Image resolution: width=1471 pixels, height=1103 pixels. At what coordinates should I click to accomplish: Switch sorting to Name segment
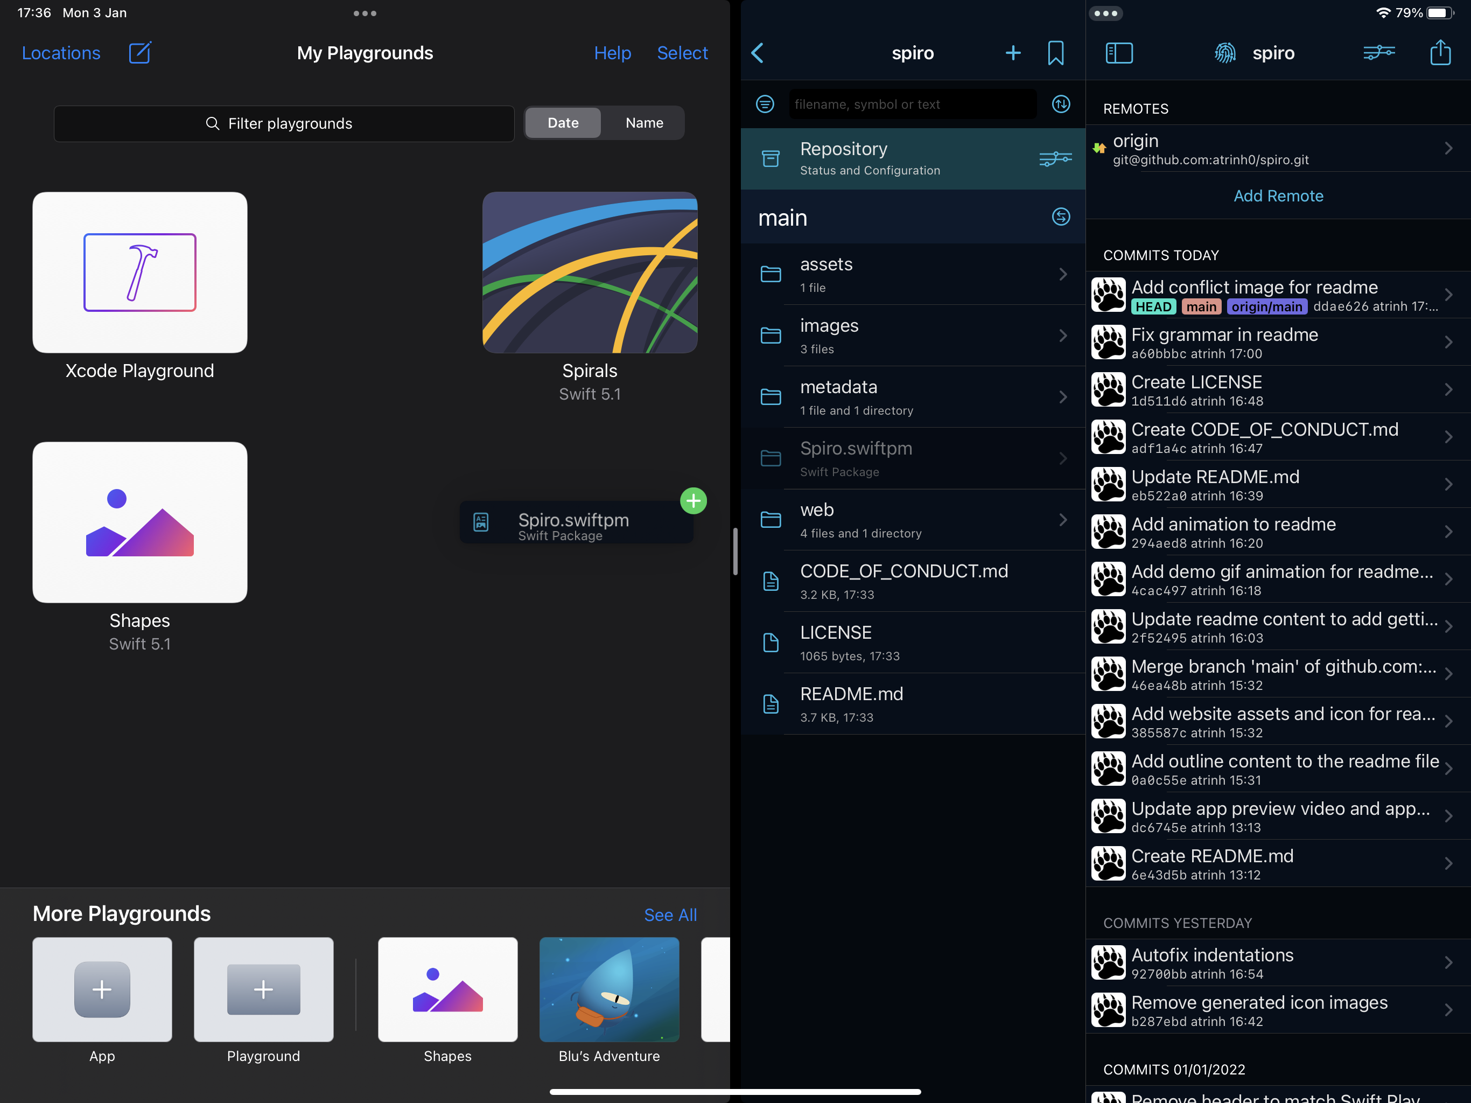click(x=644, y=123)
